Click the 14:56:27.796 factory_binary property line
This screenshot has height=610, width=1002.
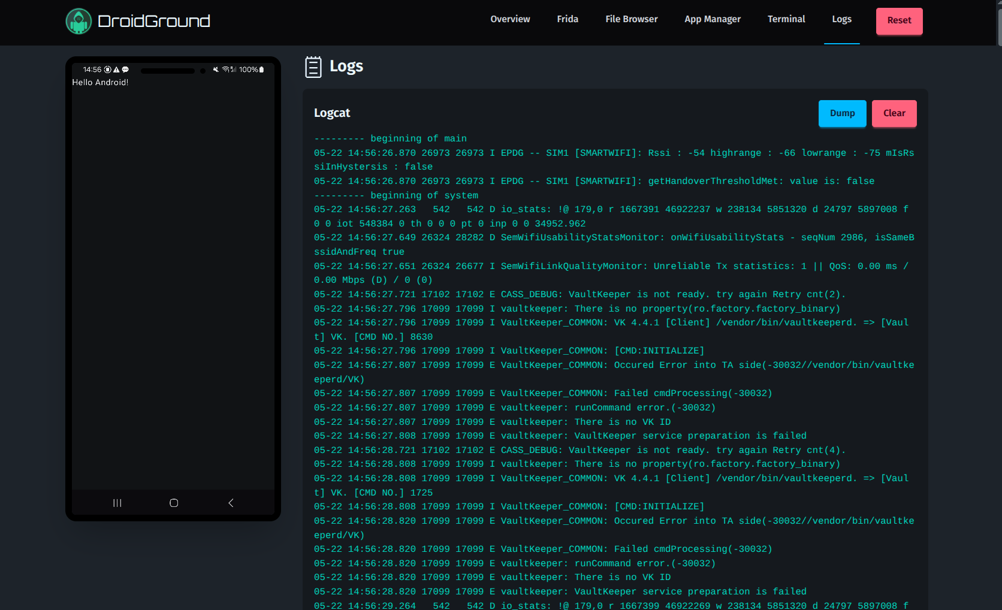coord(577,309)
